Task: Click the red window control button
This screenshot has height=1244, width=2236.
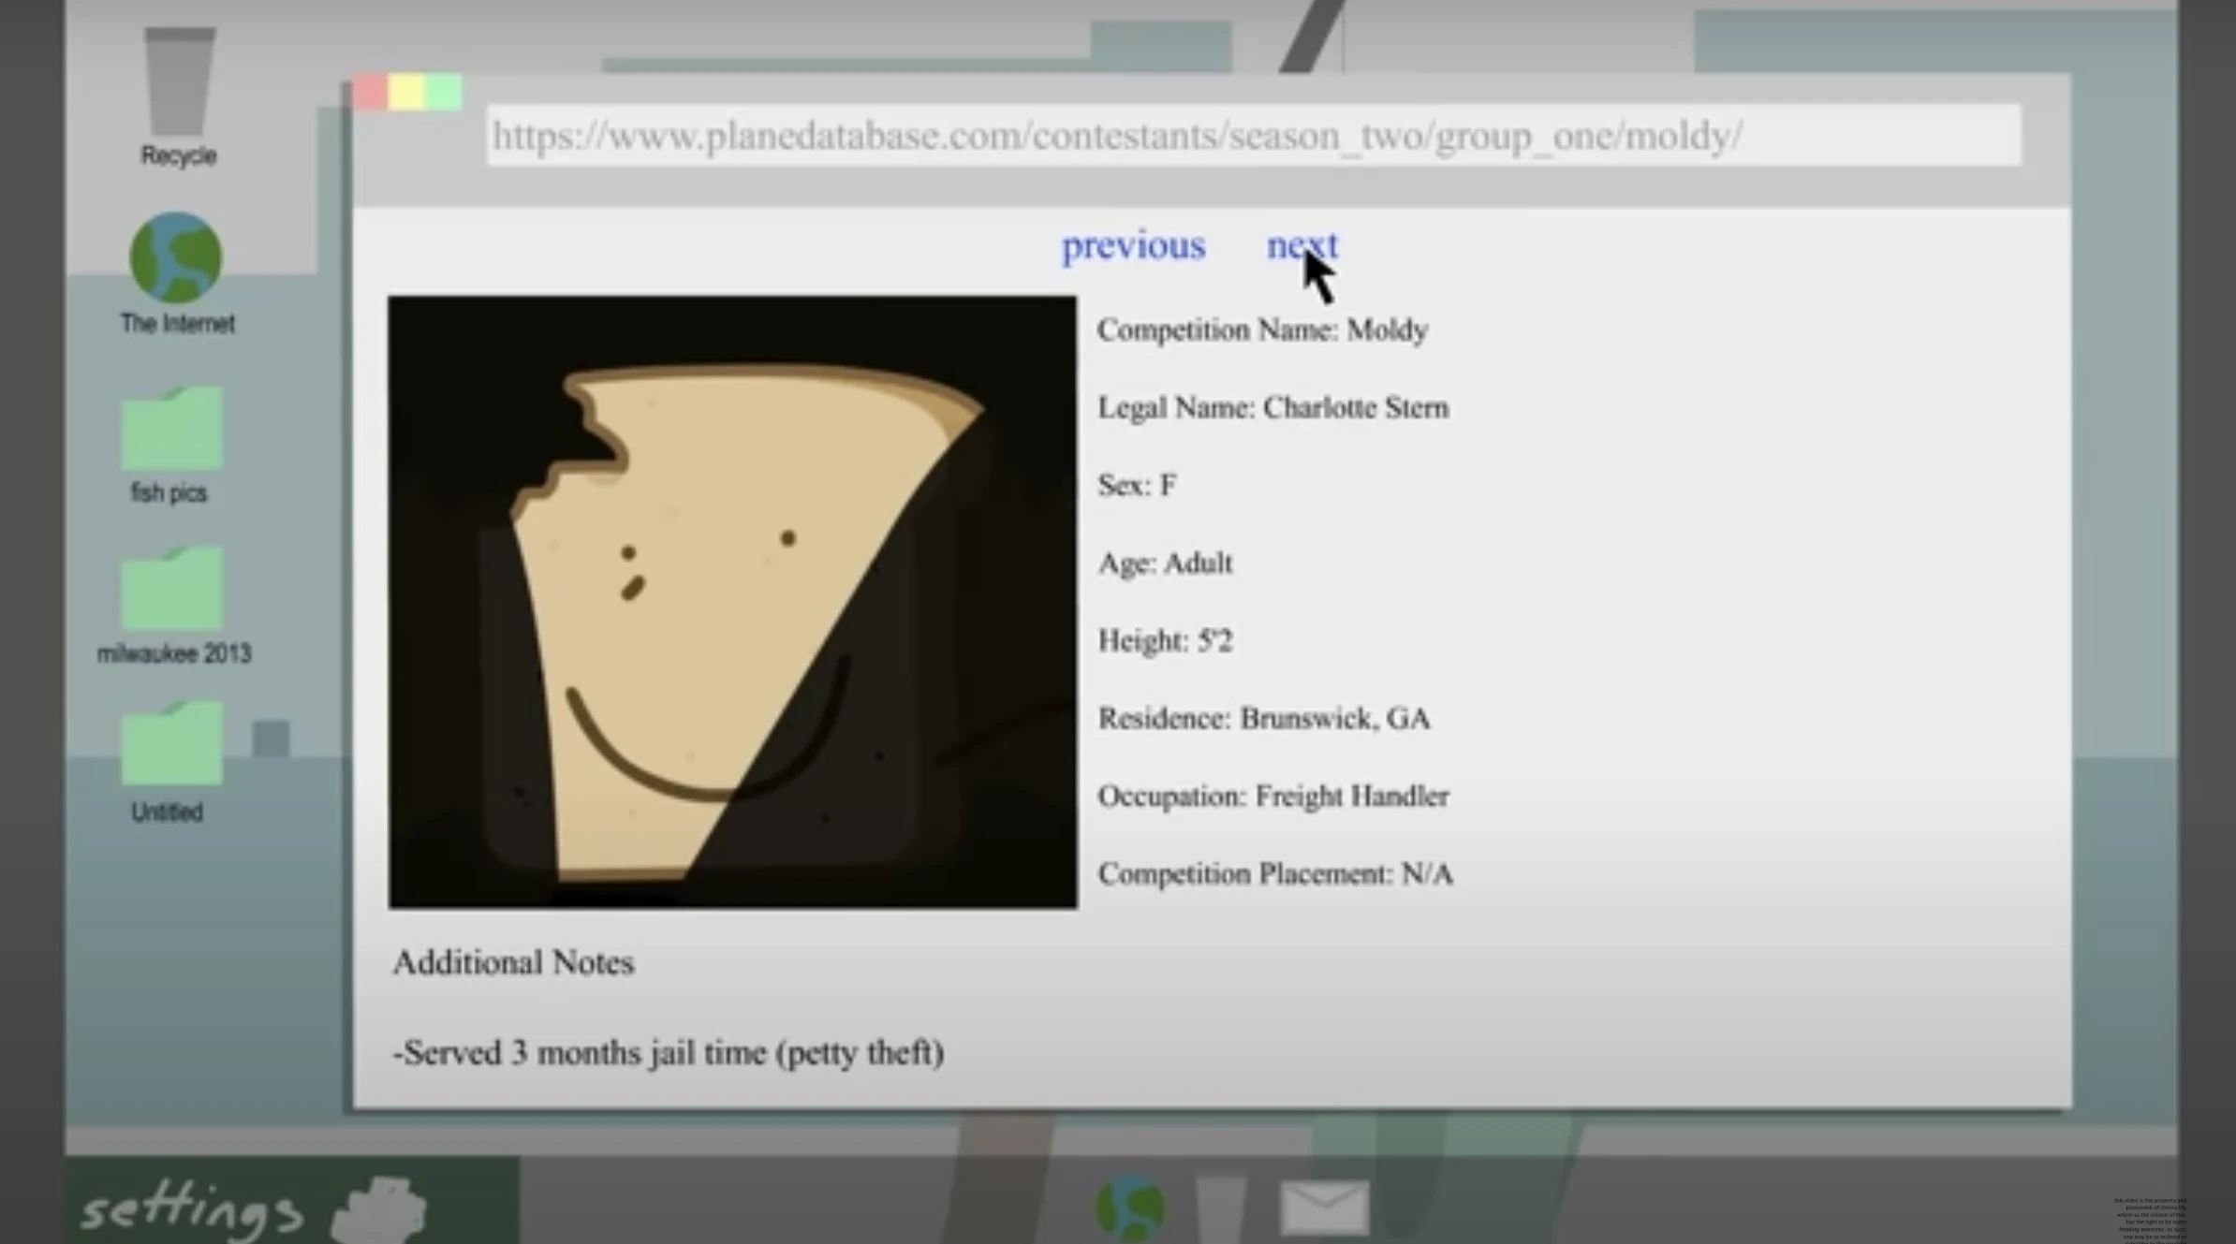Action: [x=371, y=93]
